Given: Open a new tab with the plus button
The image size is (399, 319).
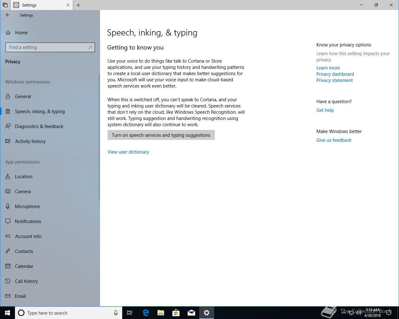Looking at the screenshot, I should pos(78,5).
